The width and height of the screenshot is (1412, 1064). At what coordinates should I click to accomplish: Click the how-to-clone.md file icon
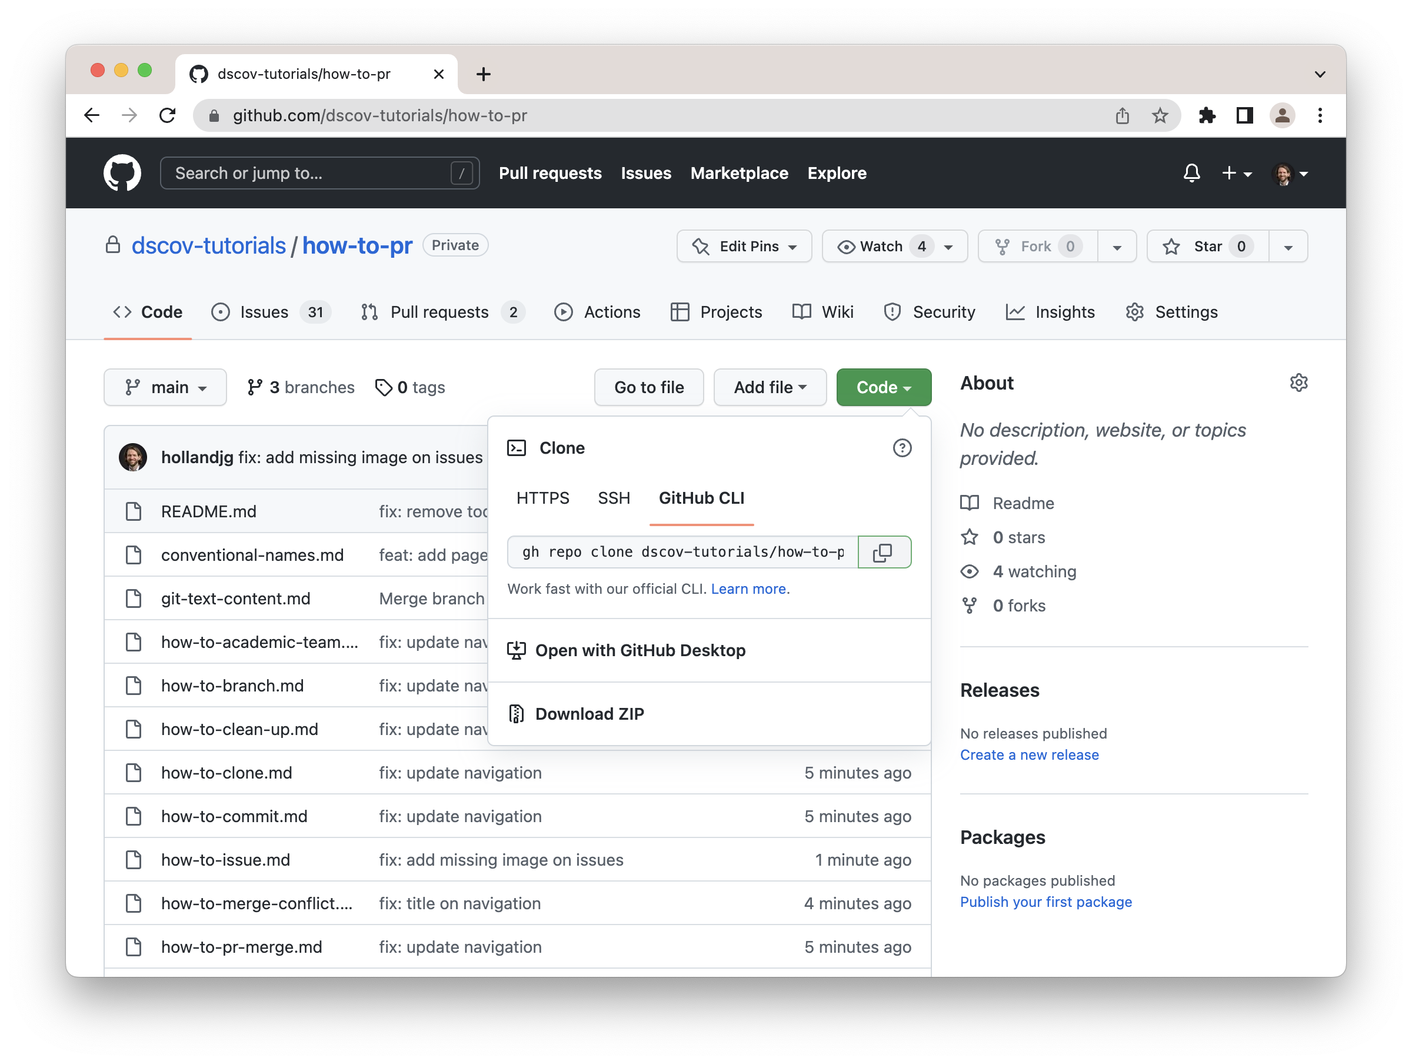coord(134,773)
